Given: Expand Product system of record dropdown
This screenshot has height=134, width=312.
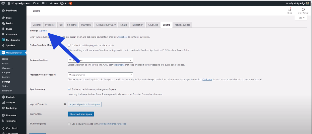Looking at the screenshot, I should point(100,75).
